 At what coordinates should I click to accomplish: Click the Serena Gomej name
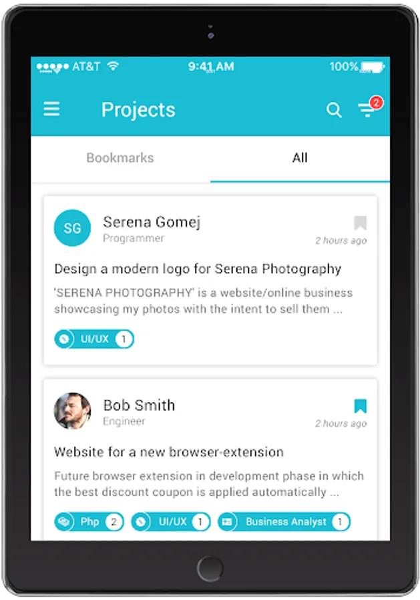[x=152, y=222]
